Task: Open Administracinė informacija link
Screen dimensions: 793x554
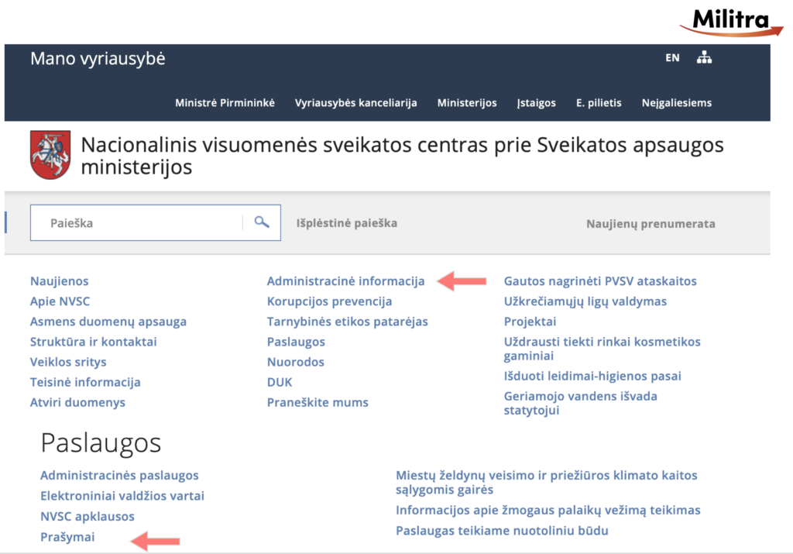Action: [x=346, y=281]
